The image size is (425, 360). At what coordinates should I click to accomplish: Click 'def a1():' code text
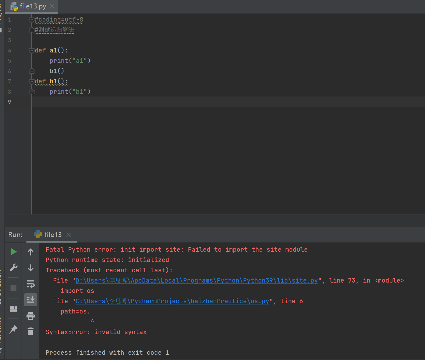pyautogui.click(x=51, y=50)
